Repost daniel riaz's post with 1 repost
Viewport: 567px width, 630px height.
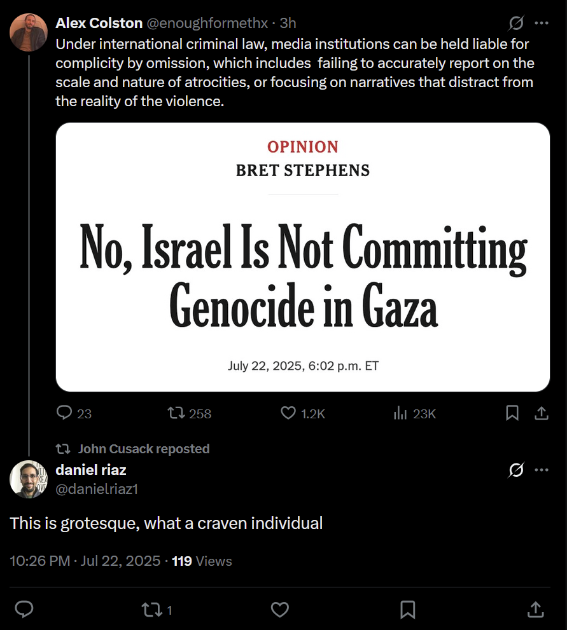coord(157,610)
